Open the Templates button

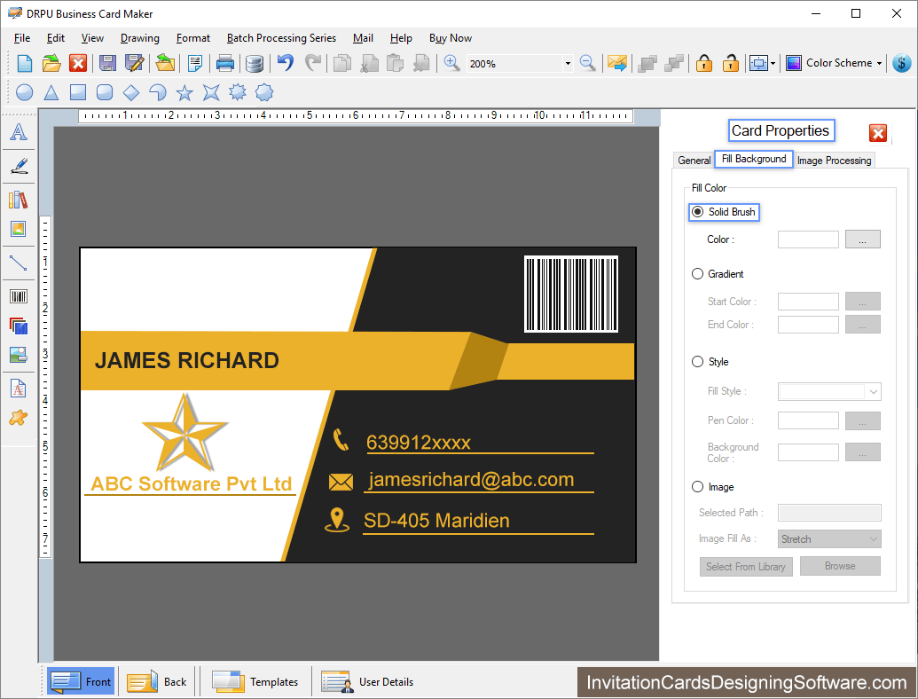pos(255,681)
